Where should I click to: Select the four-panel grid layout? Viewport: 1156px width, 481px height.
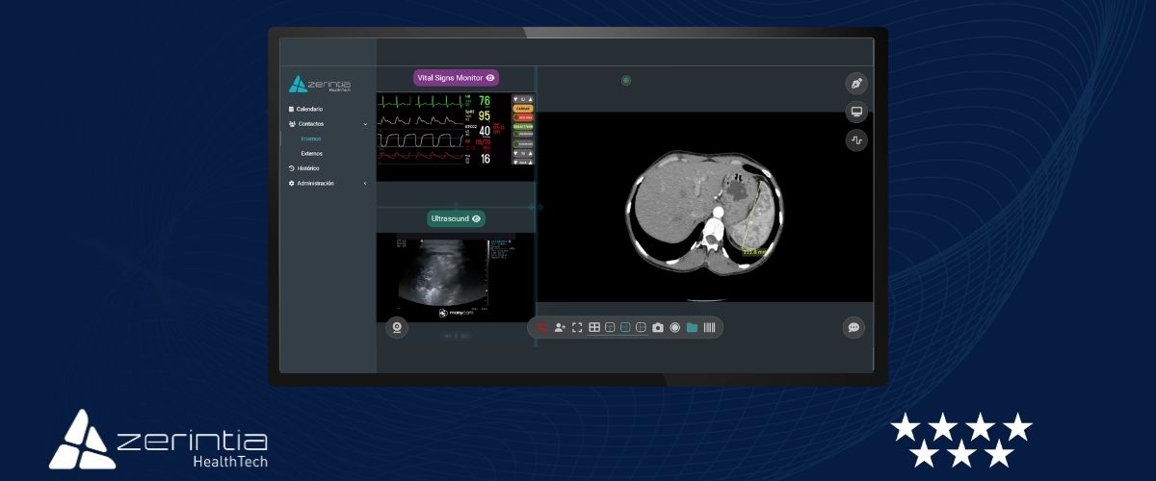tap(594, 328)
